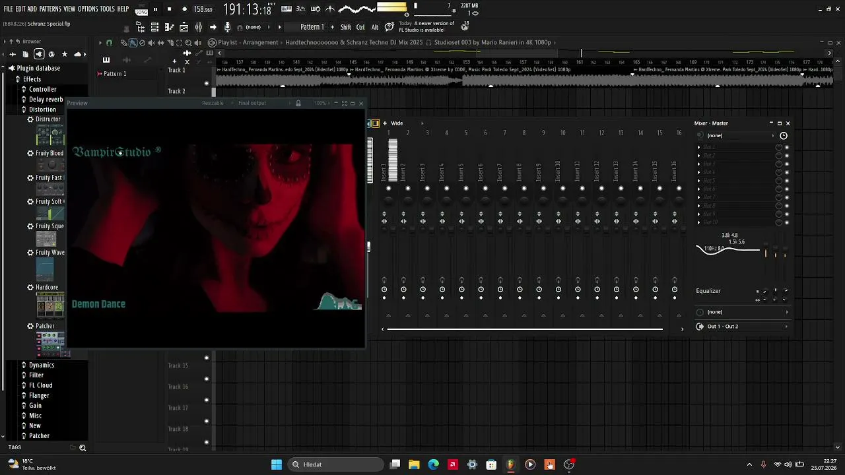This screenshot has height=475, width=845.
Task: Show plugin database browser tab icon
Action: 39,54
